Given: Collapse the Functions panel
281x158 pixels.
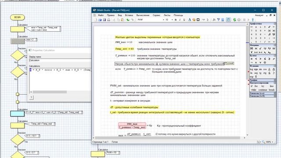Looking at the screenshot, I should (275, 66).
